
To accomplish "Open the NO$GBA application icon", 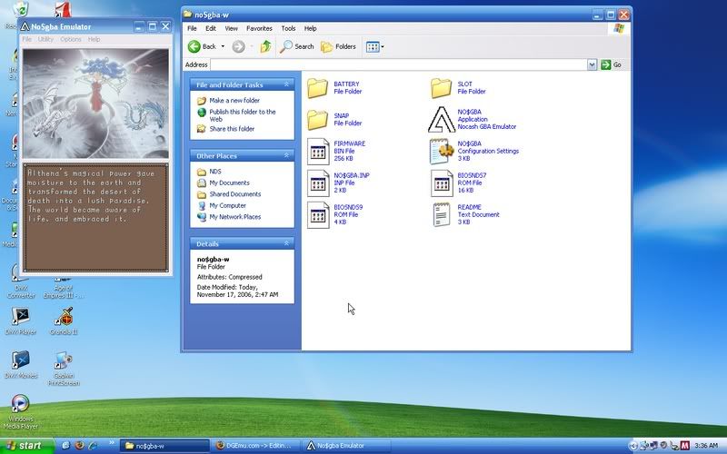I will (442, 120).
